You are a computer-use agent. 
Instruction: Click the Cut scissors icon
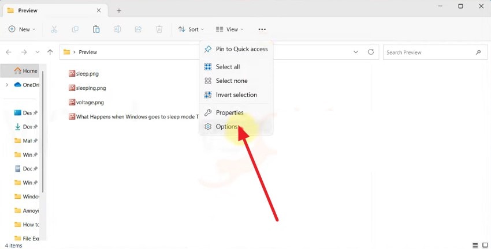click(x=54, y=29)
